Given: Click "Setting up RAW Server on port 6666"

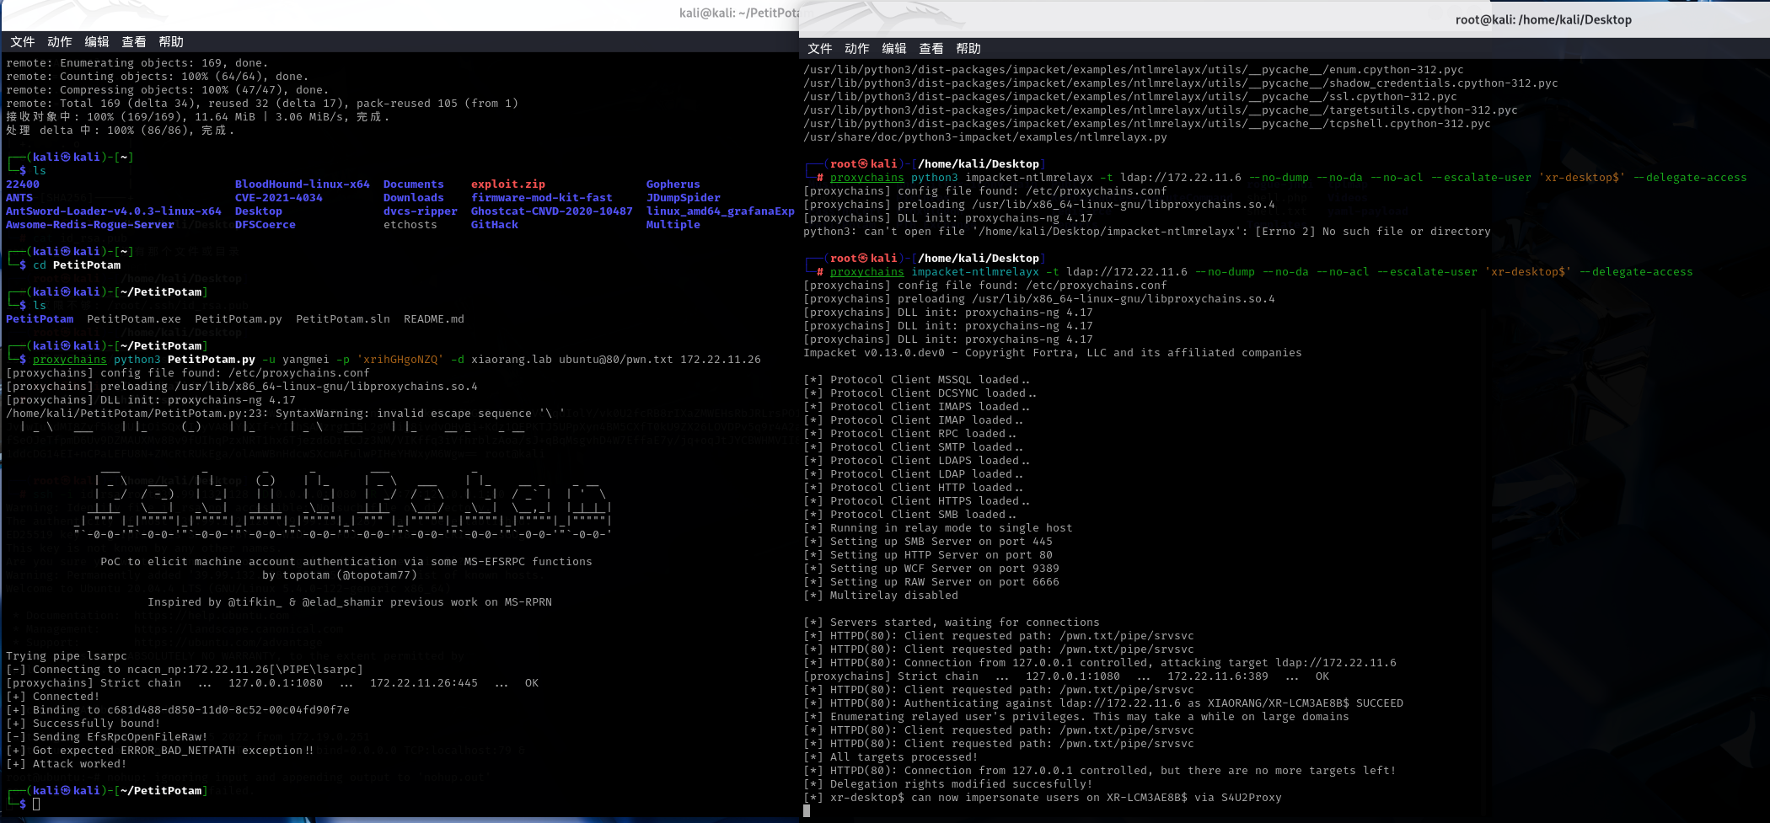Looking at the screenshot, I should pyautogui.click(x=931, y=582).
